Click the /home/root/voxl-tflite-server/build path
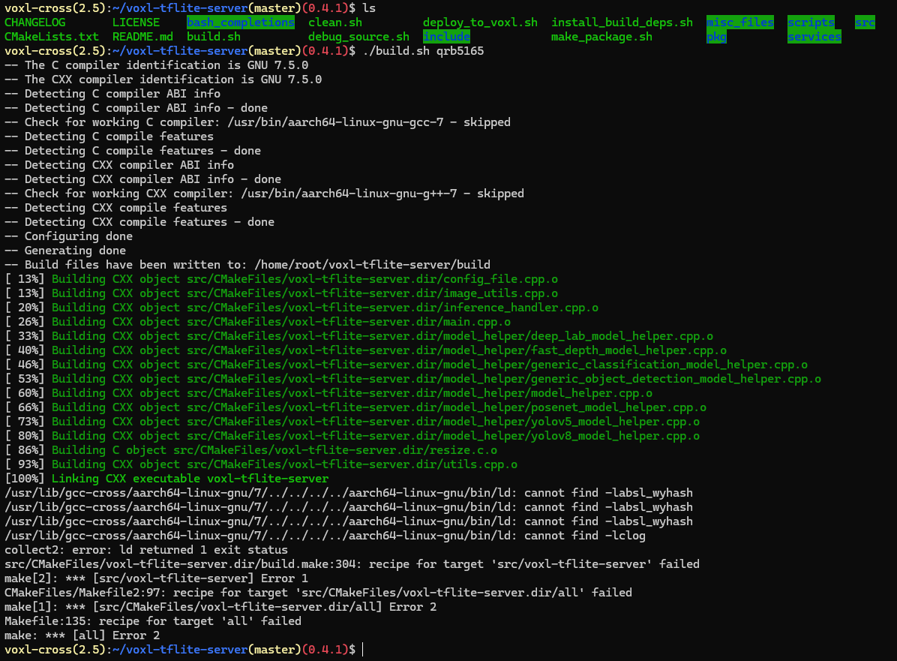Screen dimensions: 897x661 pyautogui.click(x=373, y=265)
